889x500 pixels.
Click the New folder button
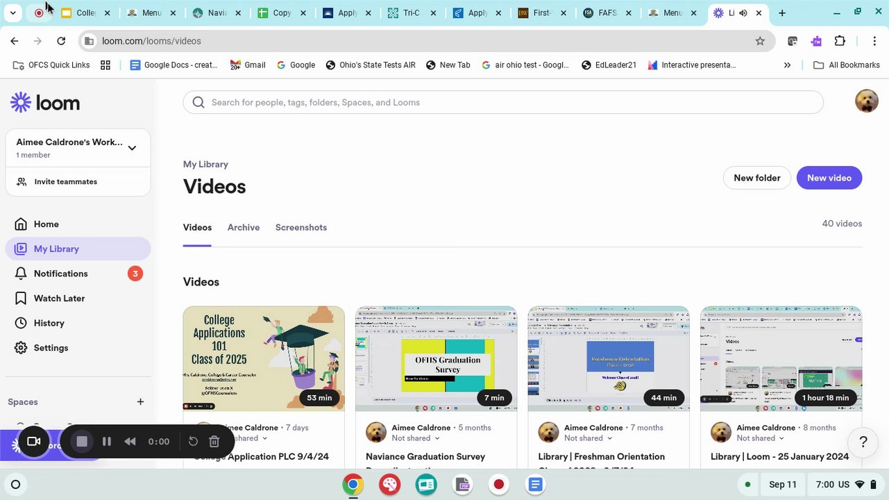[757, 178]
